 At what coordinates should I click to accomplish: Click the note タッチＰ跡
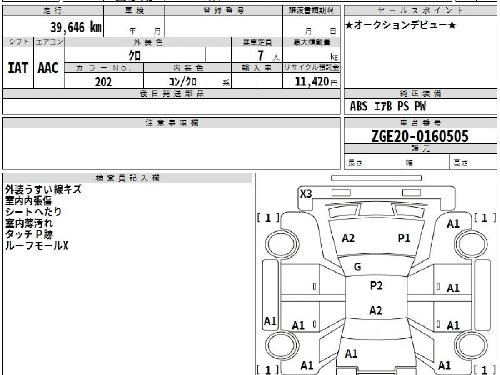coord(29,234)
